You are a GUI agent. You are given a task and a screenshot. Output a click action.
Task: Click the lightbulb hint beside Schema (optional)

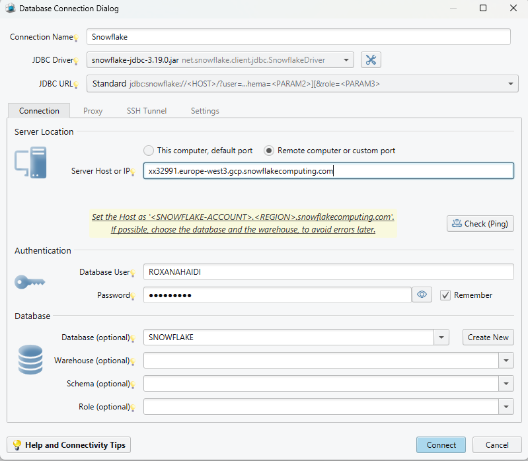(134, 384)
